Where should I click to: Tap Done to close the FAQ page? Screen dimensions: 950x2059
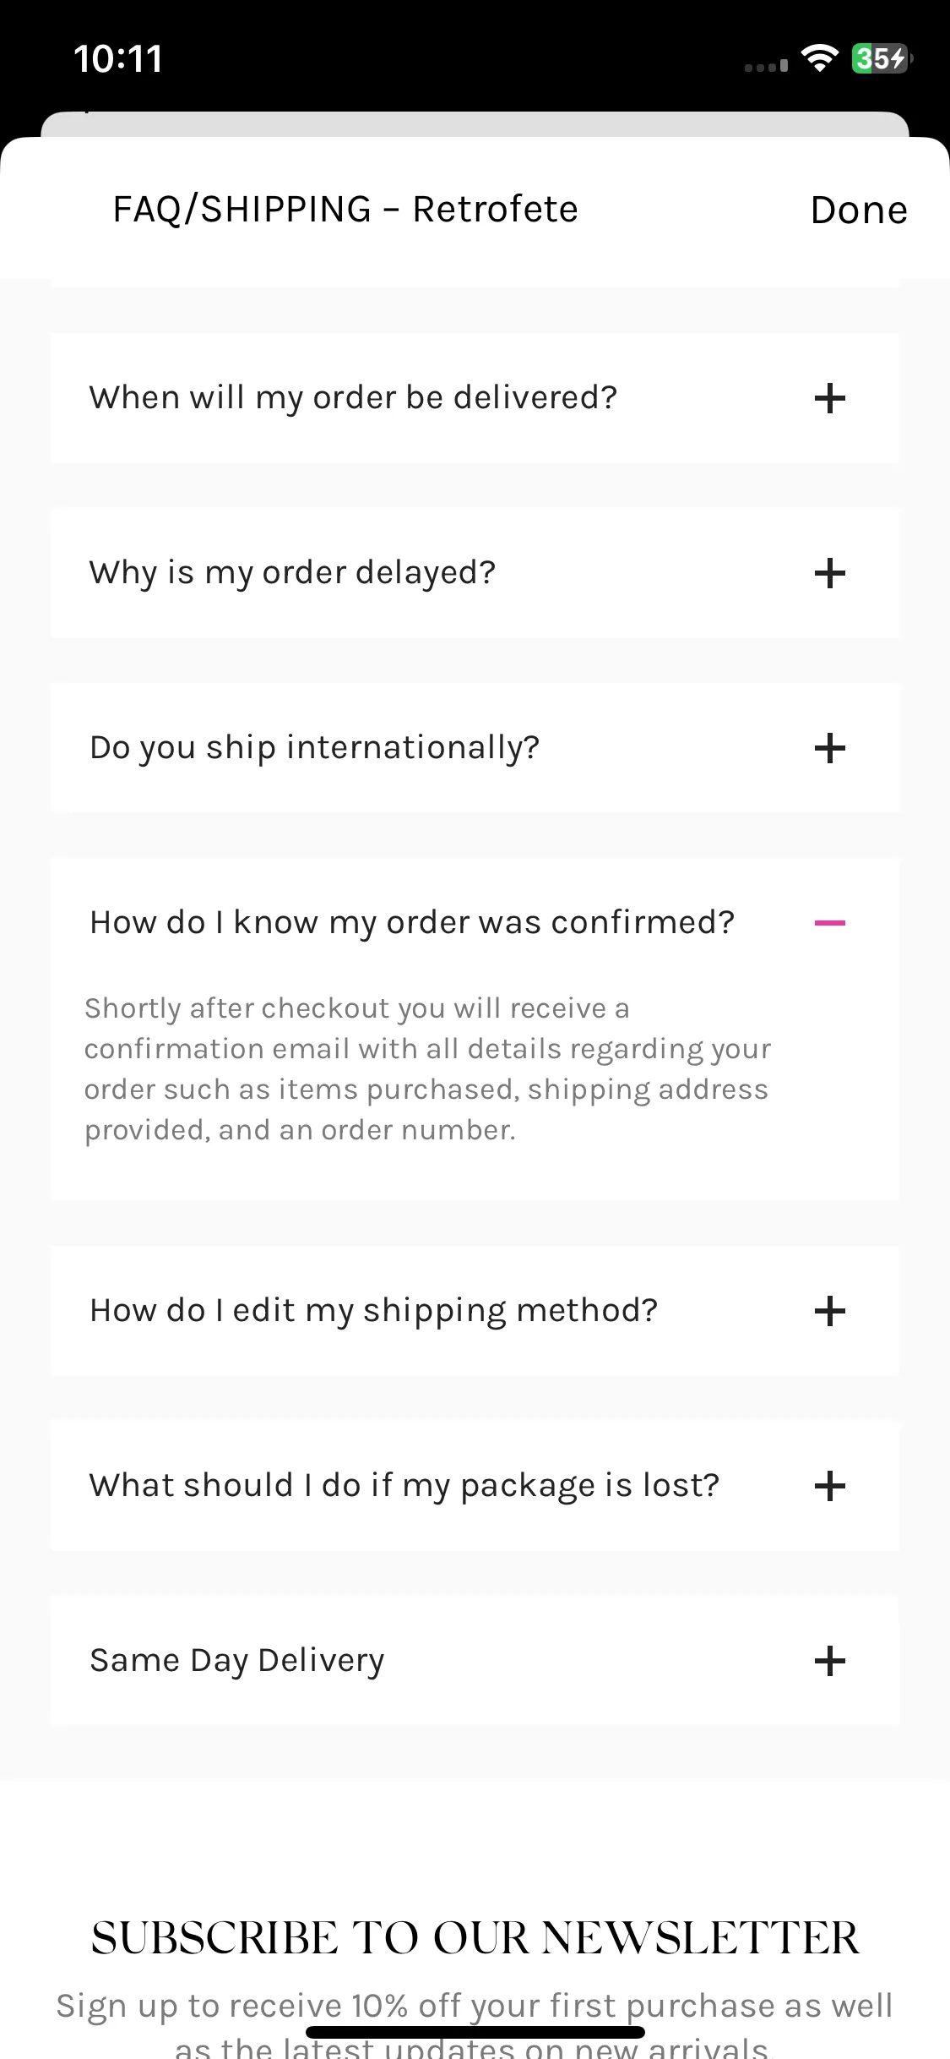(x=859, y=210)
